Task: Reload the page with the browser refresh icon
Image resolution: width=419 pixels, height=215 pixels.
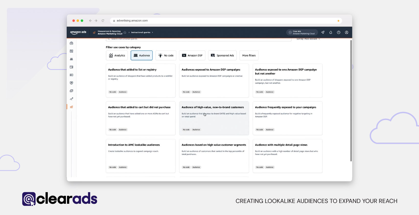Action: click(103, 21)
